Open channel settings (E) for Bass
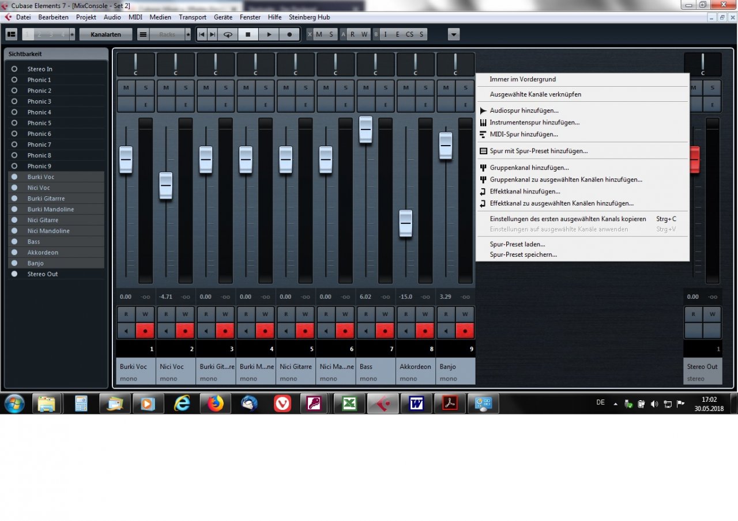This screenshot has width=738, height=521. point(385,104)
